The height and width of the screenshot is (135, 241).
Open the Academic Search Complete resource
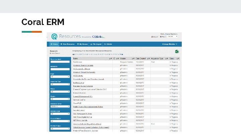click(83, 66)
